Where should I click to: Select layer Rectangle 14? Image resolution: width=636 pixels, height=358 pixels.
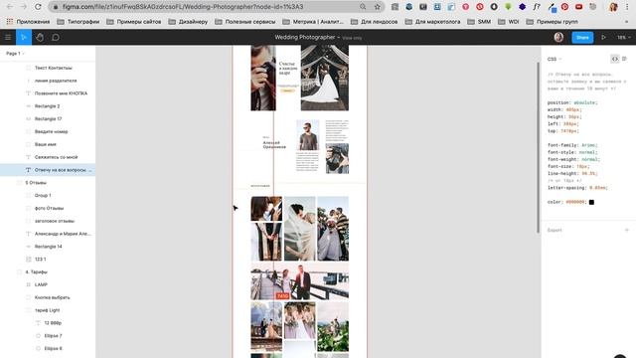(48, 247)
